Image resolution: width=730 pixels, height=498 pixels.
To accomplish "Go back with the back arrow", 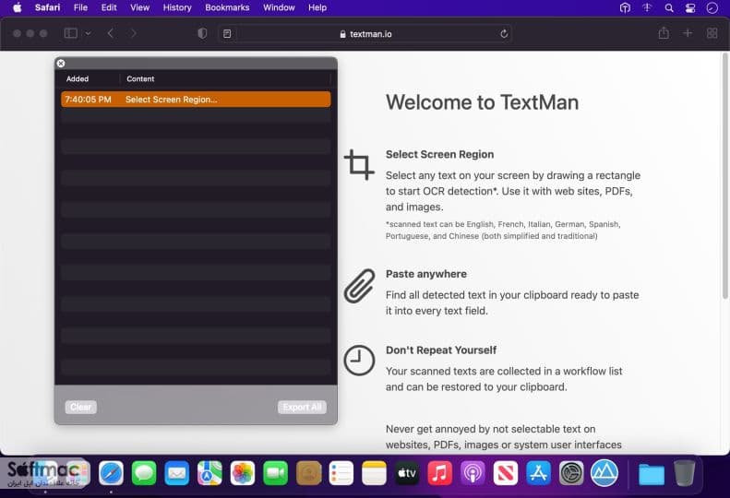I will 111,33.
